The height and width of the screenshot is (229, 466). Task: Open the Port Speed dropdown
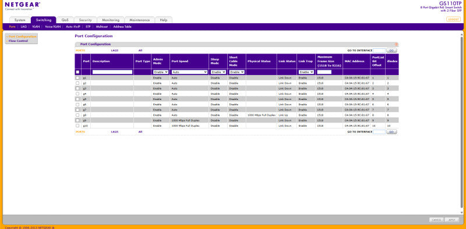[189, 72]
